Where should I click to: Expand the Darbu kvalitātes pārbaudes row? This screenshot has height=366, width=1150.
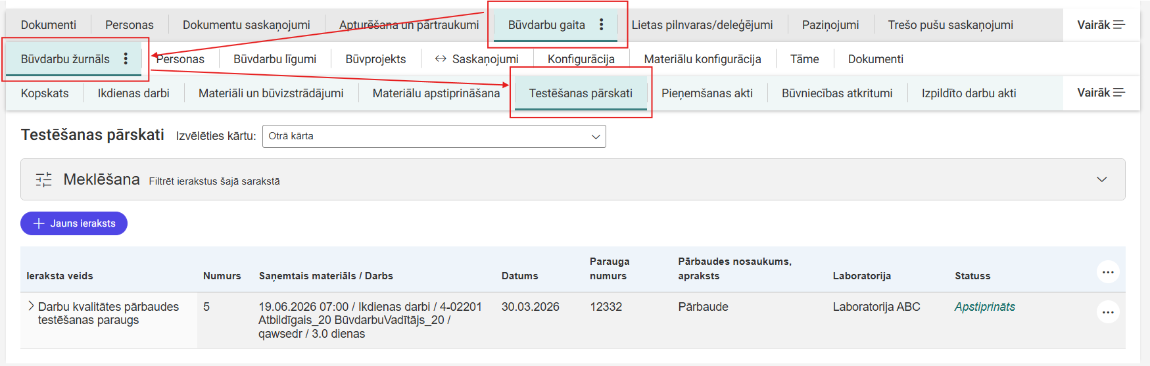point(31,306)
